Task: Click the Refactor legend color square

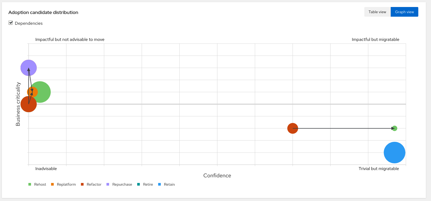Action: [x=82, y=184]
